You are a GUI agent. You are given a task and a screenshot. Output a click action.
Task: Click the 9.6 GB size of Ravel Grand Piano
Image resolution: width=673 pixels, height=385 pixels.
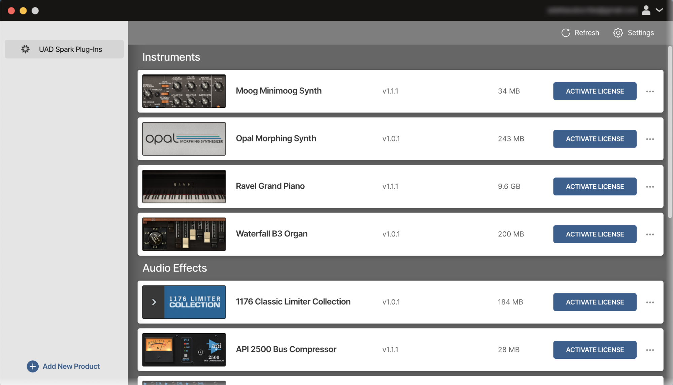tap(509, 186)
